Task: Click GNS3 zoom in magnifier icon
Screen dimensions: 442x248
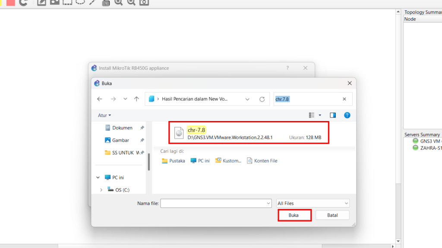Action: coord(118,2)
